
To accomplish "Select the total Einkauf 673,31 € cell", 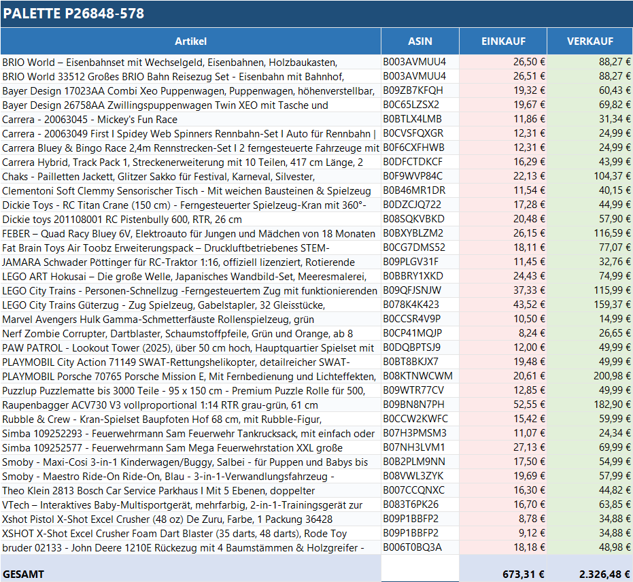I will (503, 574).
